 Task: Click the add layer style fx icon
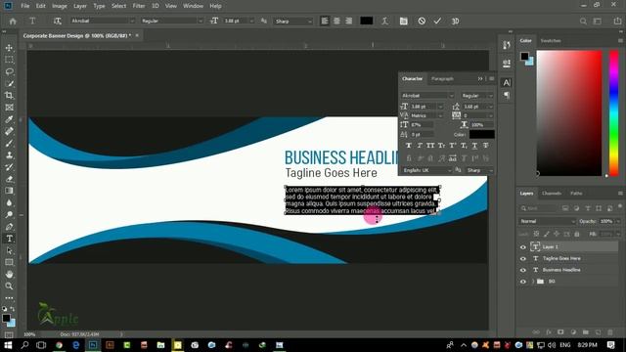549,332
